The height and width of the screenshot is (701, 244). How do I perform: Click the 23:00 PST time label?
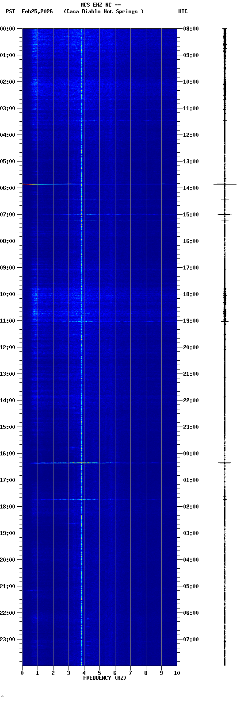[8, 639]
